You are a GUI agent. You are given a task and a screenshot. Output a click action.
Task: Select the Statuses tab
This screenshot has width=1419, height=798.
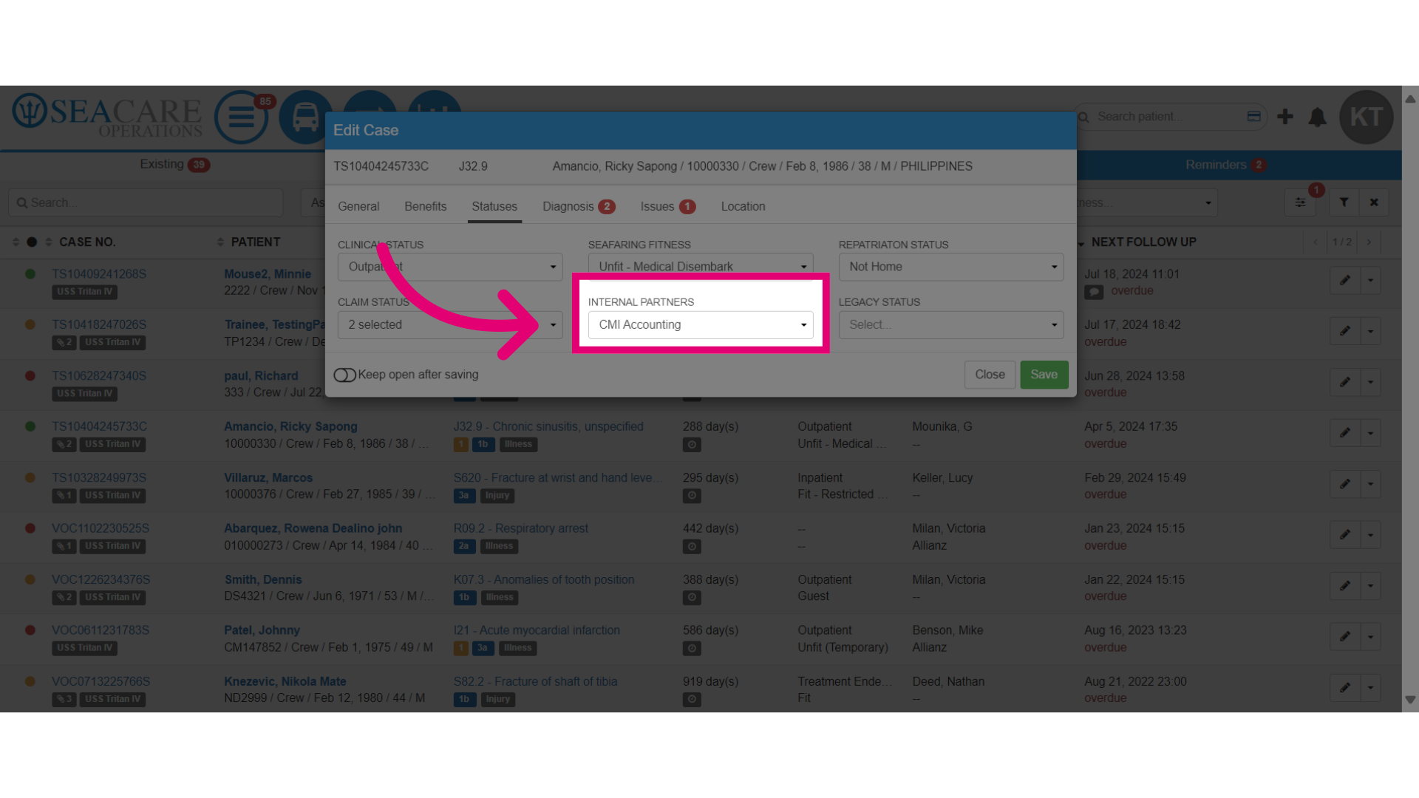[494, 207]
